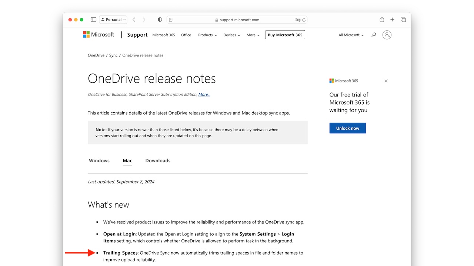Click the Open at Login bullet text
The image size is (474, 266).
[199, 237]
